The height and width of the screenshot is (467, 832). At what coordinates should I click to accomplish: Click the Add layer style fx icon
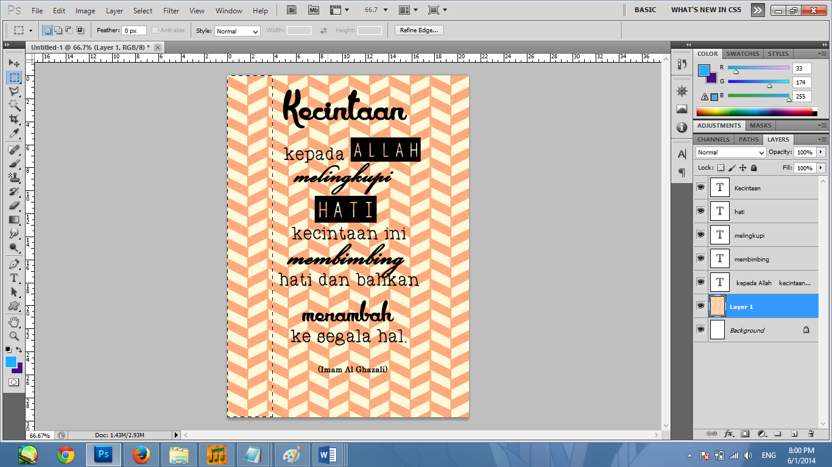pos(728,434)
